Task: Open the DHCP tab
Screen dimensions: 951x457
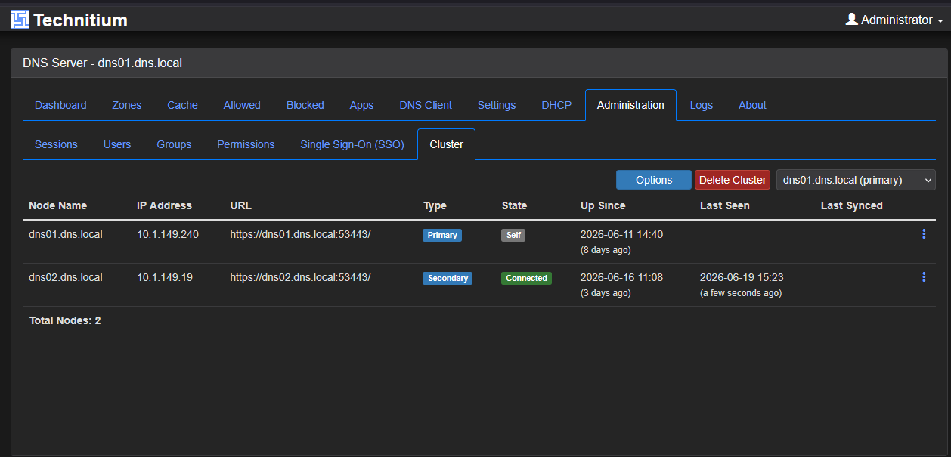Action: point(556,105)
